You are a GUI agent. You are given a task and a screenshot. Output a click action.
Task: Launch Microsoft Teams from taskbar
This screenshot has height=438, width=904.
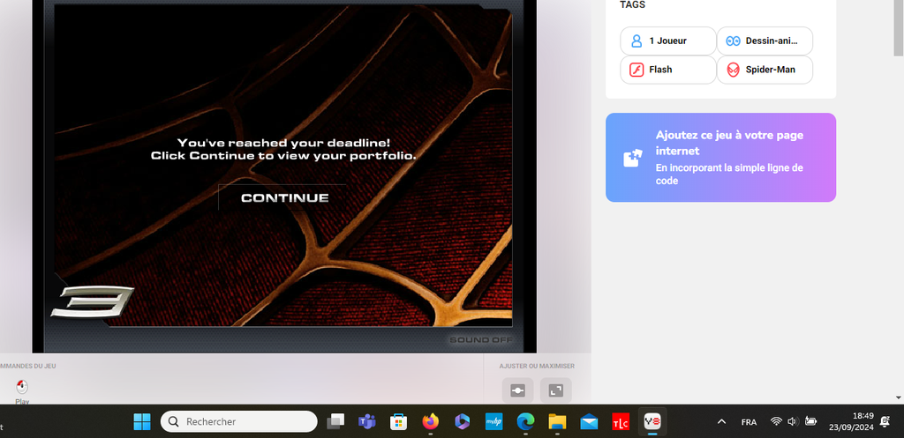pyautogui.click(x=366, y=421)
